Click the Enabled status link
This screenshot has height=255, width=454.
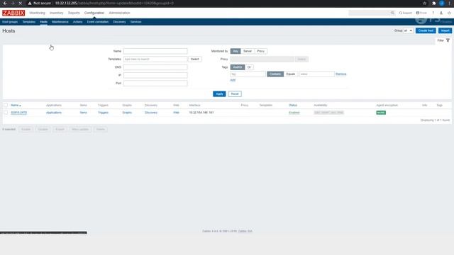coord(294,113)
